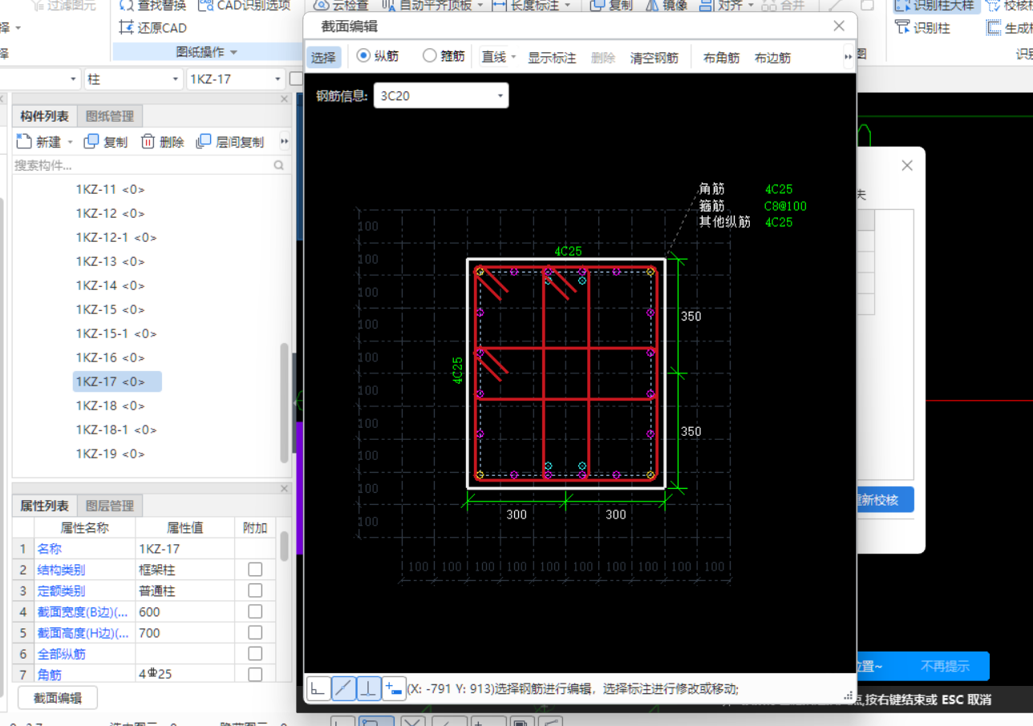Click the ribbon 复制 icon next to 镜像

[x=598, y=6]
